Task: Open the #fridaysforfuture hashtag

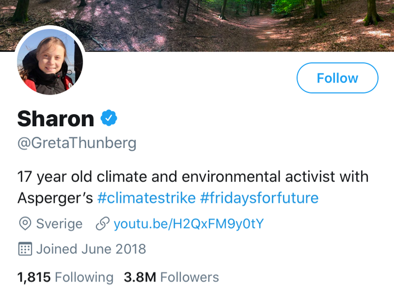Action: (x=259, y=197)
